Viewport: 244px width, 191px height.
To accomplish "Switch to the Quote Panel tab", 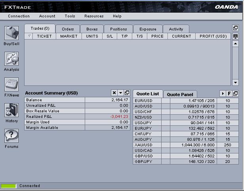I will click(x=180, y=95).
